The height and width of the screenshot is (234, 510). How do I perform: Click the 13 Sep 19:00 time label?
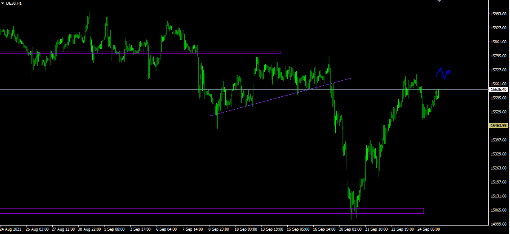(x=273, y=229)
